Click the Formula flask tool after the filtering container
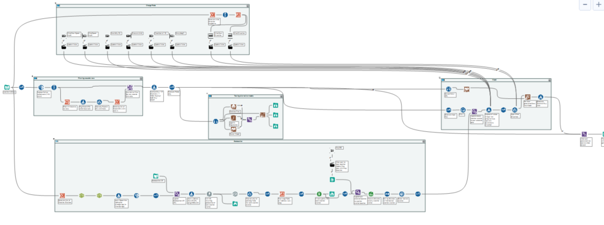 (x=154, y=87)
